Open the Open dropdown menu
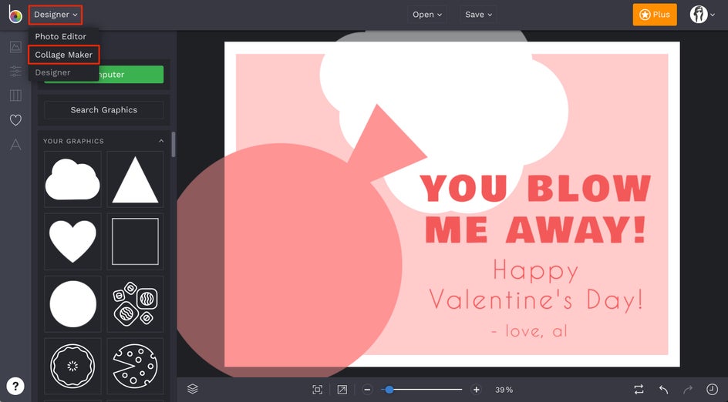The width and height of the screenshot is (728, 402). coord(427,15)
